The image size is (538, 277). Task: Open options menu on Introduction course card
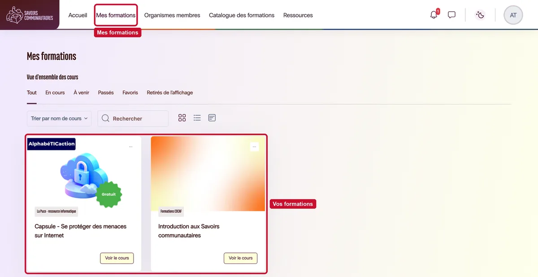(254, 147)
